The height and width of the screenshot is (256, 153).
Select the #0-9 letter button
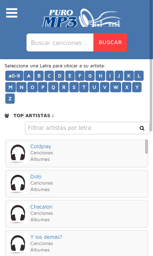click(14, 76)
